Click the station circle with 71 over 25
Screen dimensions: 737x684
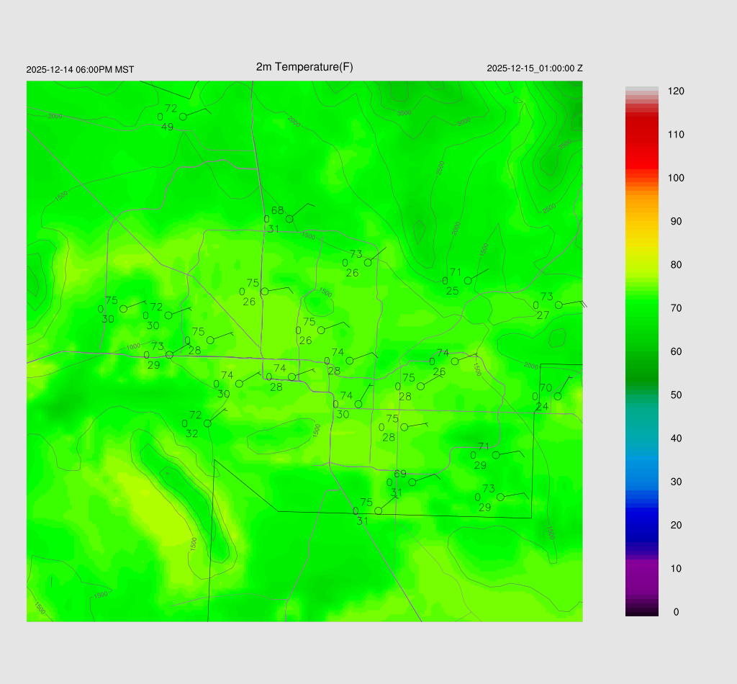[468, 281]
